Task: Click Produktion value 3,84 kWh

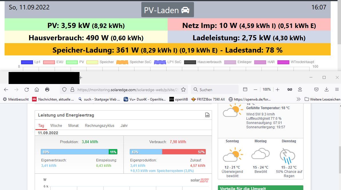Action: (x=90, y=142)
